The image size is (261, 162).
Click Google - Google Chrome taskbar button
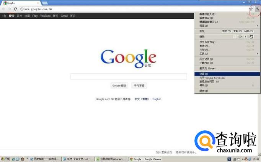pyautogui.click(x=145, y=159)
